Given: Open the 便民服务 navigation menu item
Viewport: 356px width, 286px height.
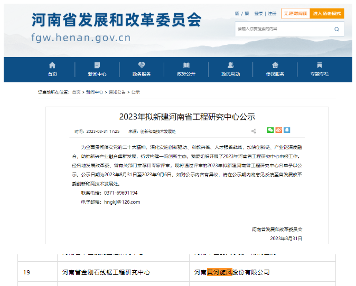Looking at the screenshot, I should pos(275,74).
